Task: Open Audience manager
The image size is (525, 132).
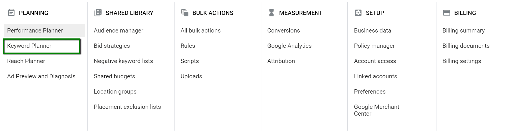Action: [119, 31]
